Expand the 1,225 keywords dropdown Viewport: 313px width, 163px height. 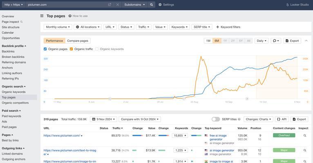point(181,150)
